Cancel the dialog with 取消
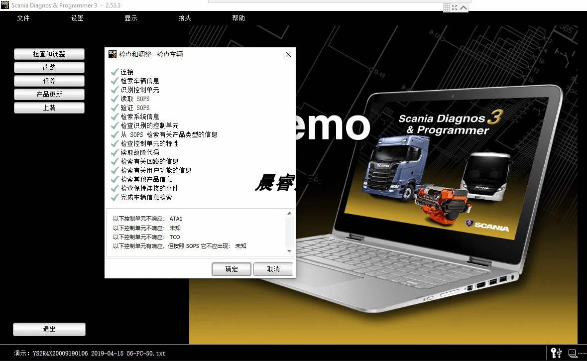The image size is (587, 361). [273, 269]
